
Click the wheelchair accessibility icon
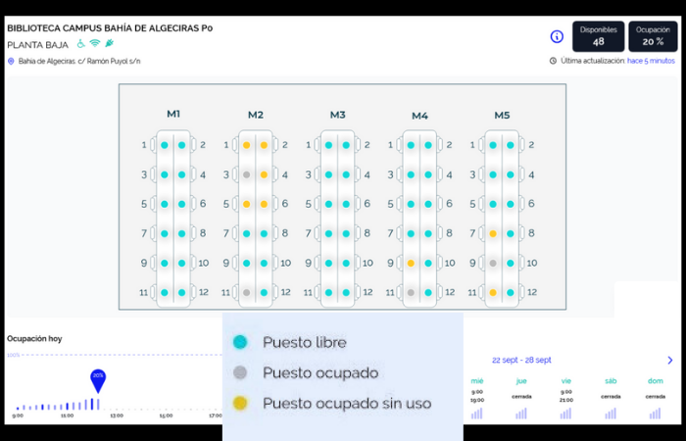tap(81, 43)
